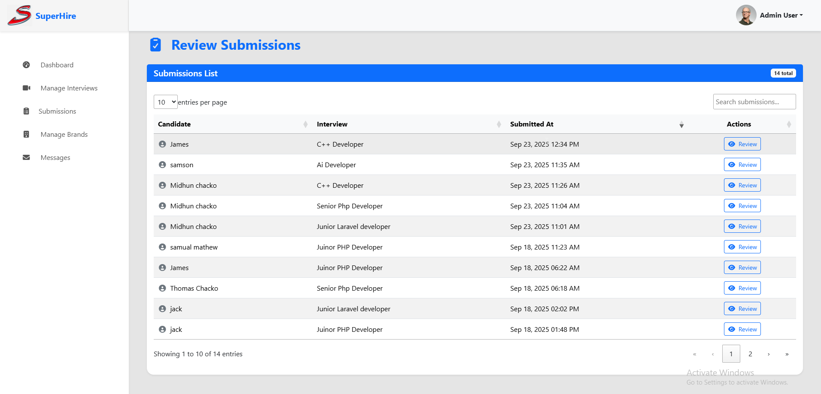Click the Search submissions input field
Image resolution: width=821 pixels, height=394 pixels.
coord(754,102)
